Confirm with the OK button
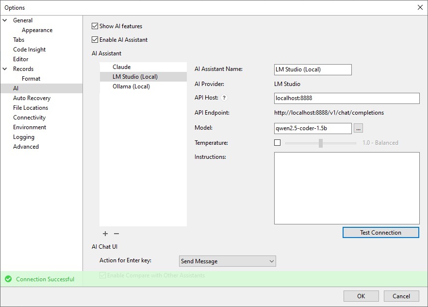Image resolution: width=428 pixels, height=307 pixels. 361,296
